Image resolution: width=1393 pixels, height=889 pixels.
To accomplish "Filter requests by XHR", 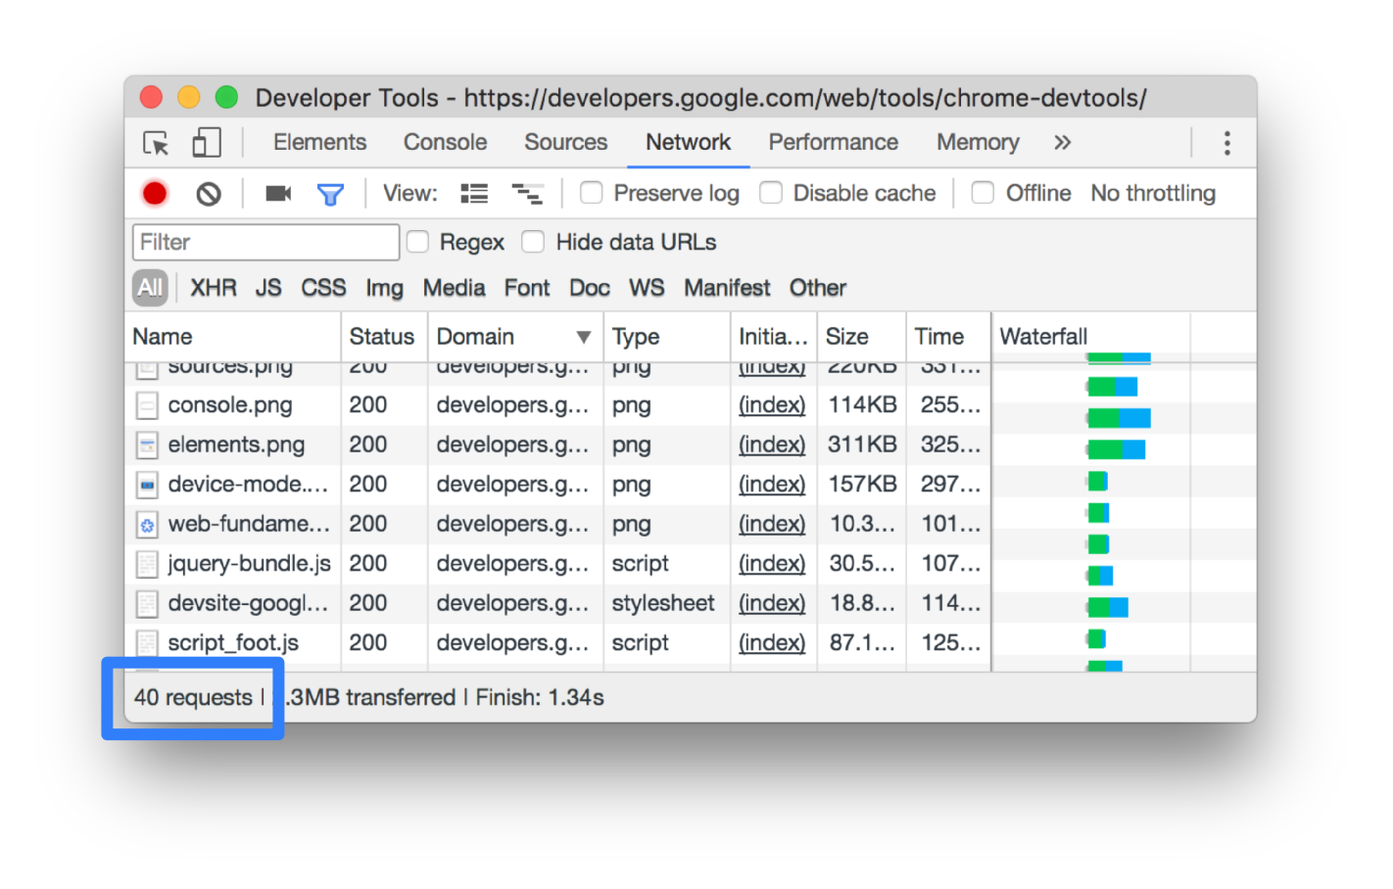I will (214, 288).
